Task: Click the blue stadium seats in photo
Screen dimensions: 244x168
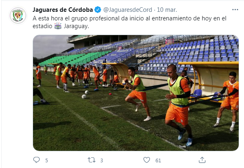Action: coord(196,51)
